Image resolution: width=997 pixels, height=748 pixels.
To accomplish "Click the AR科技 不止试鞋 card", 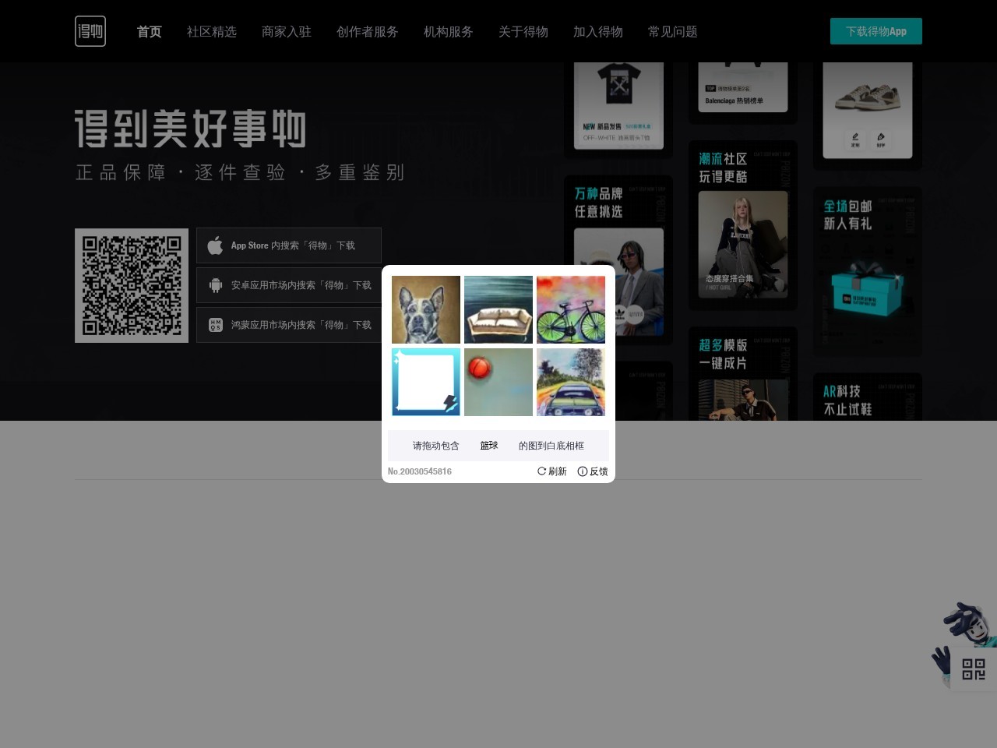I will click(868, 397).
